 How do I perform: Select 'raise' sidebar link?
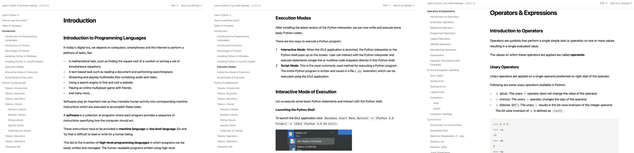point(436,103)
